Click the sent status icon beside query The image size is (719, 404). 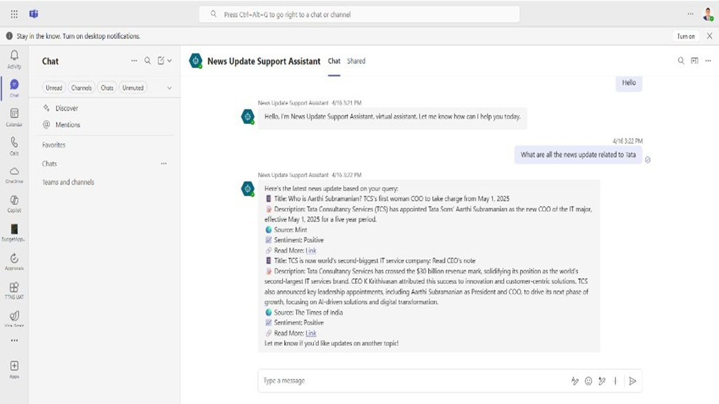click(648, 159)
